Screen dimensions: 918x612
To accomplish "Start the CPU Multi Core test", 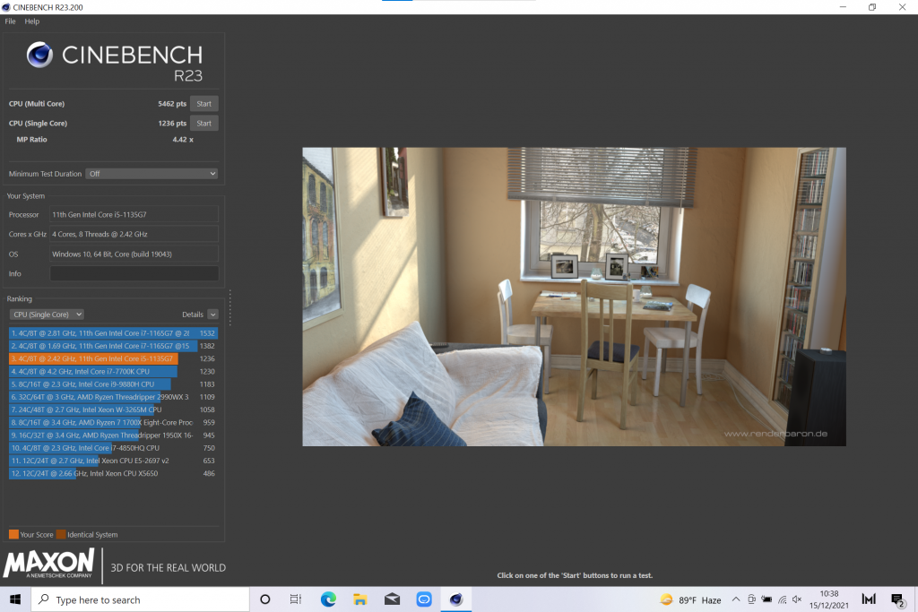I will tap(204, 104).
